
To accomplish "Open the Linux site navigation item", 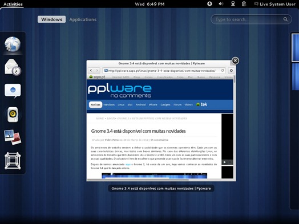I will (121, 104).
